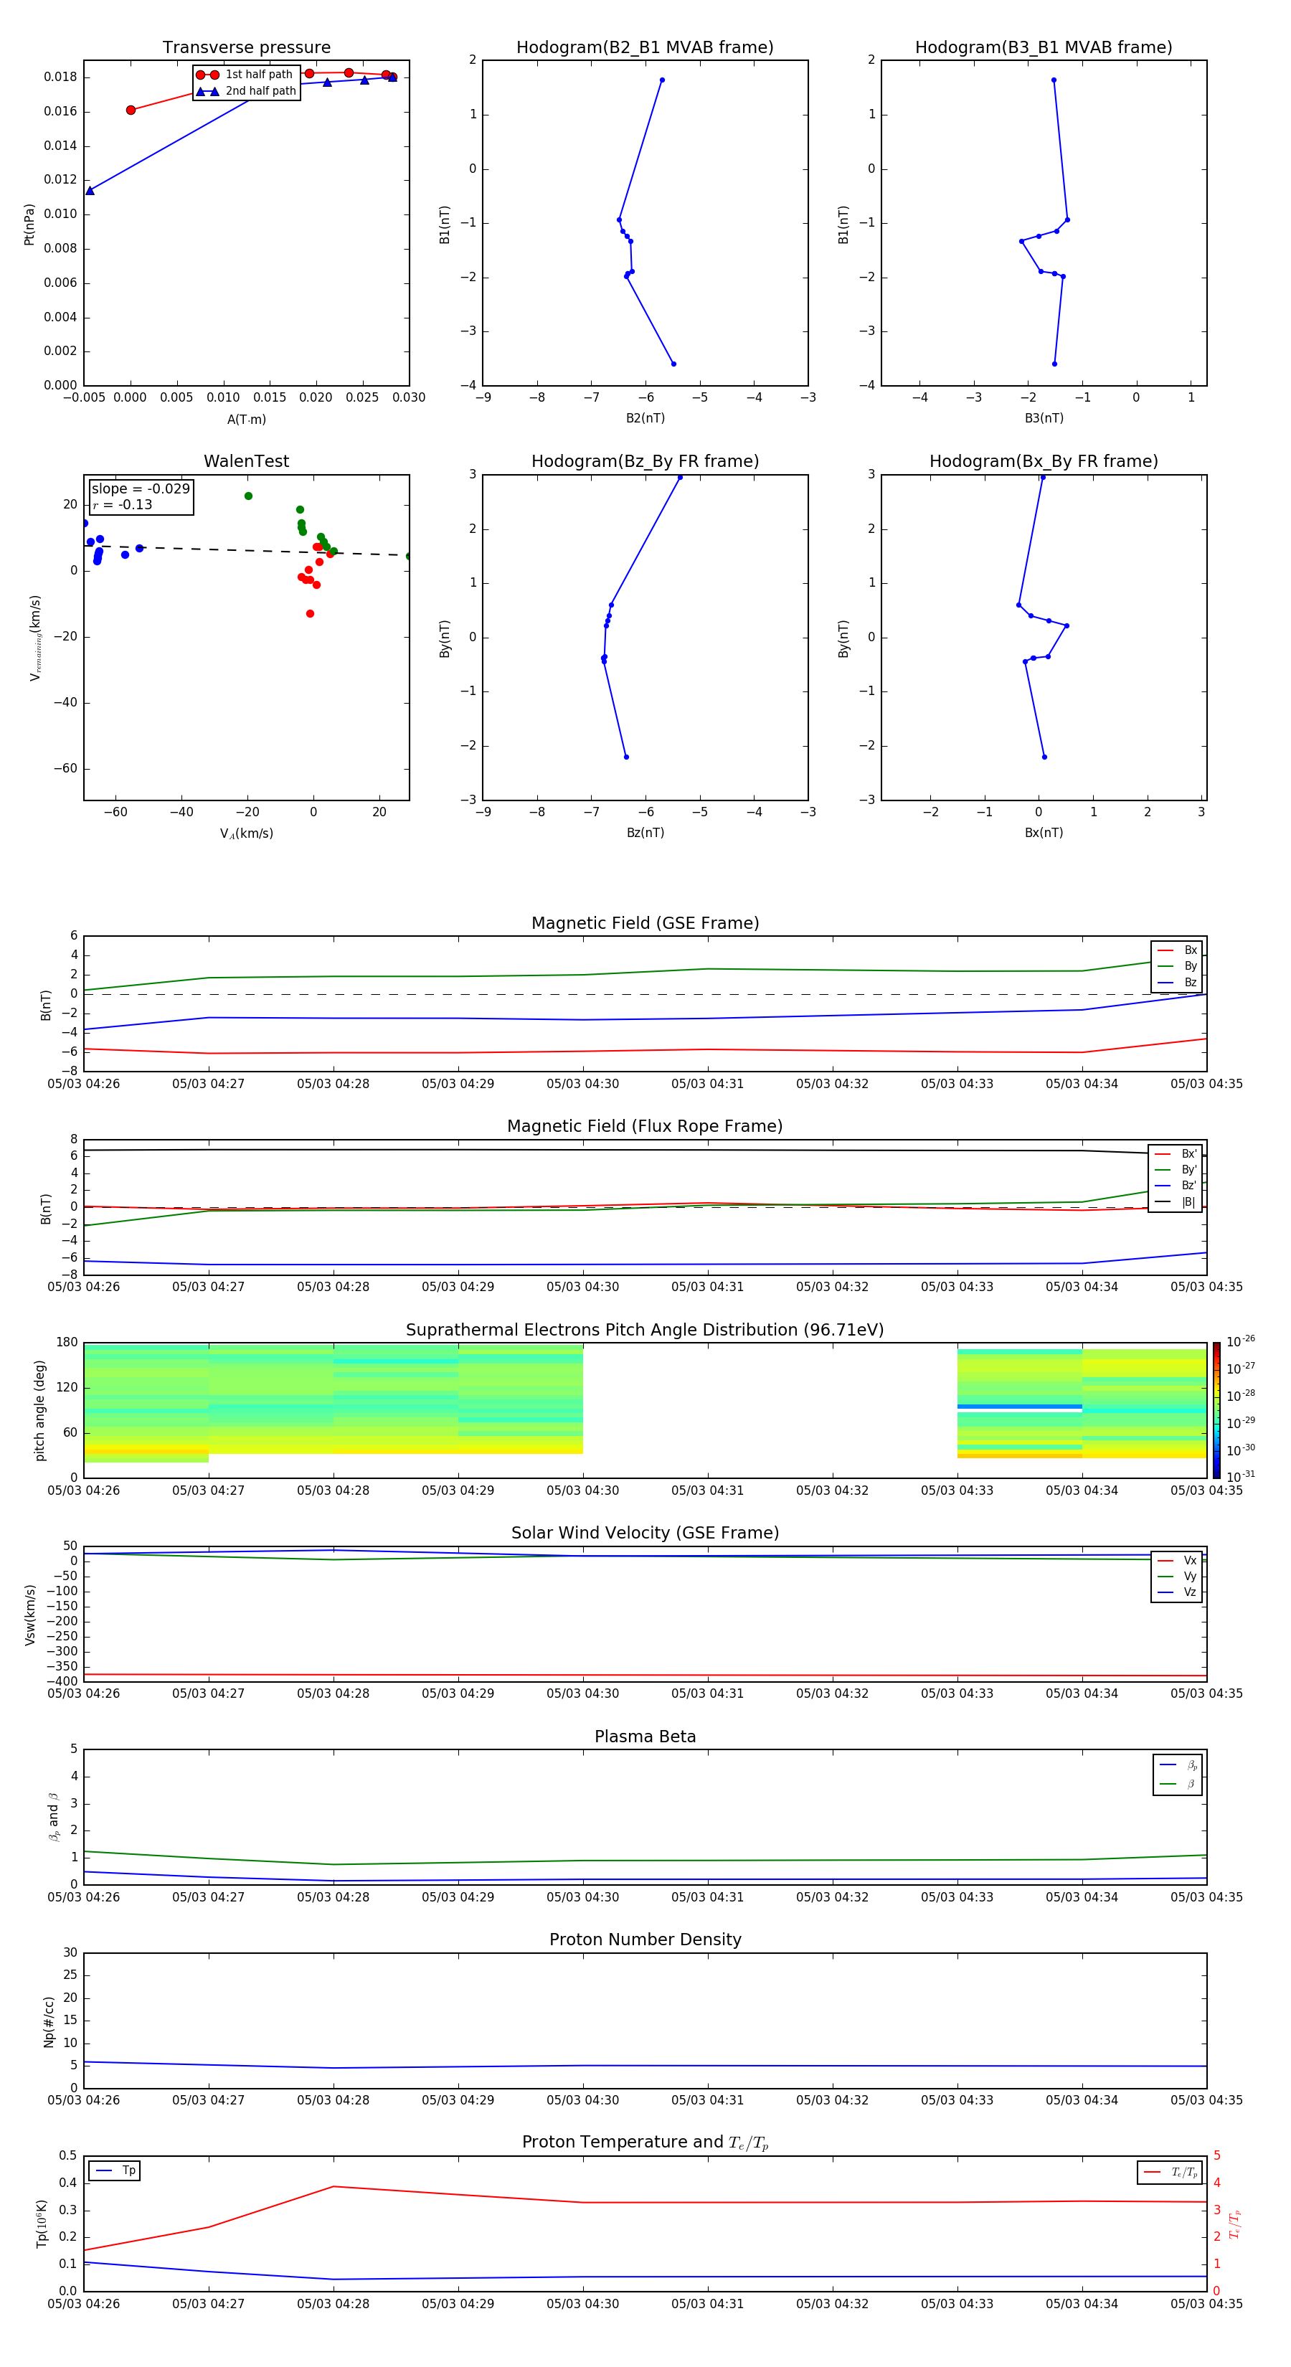Viewport: 1291px width, 2367px height.
Task: Select the 'Tp' legend entry
Action: pyautogui.click(x=115, y=2170)
